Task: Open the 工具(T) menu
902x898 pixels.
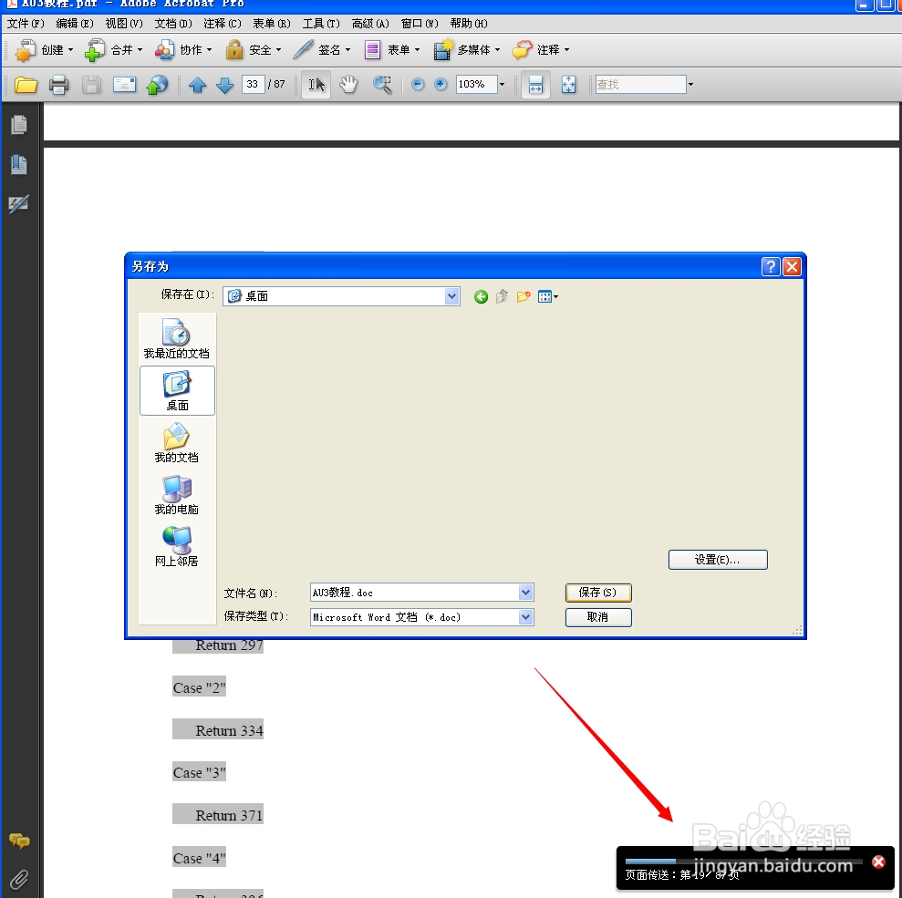Action: pos(321,24)
